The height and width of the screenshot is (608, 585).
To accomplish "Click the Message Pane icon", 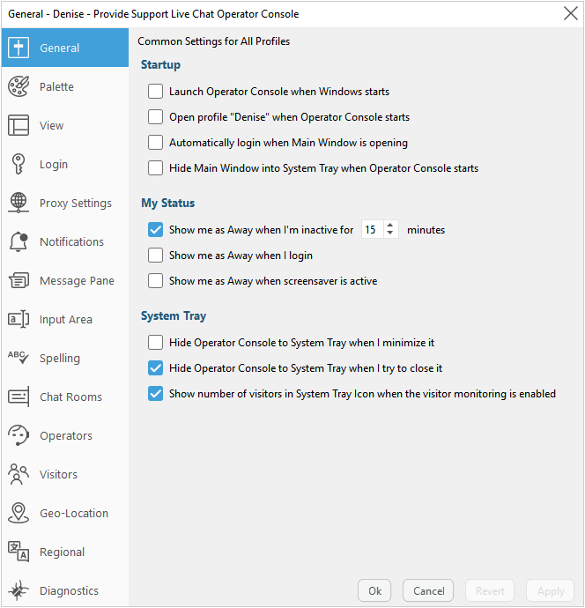I will point(19,280).
